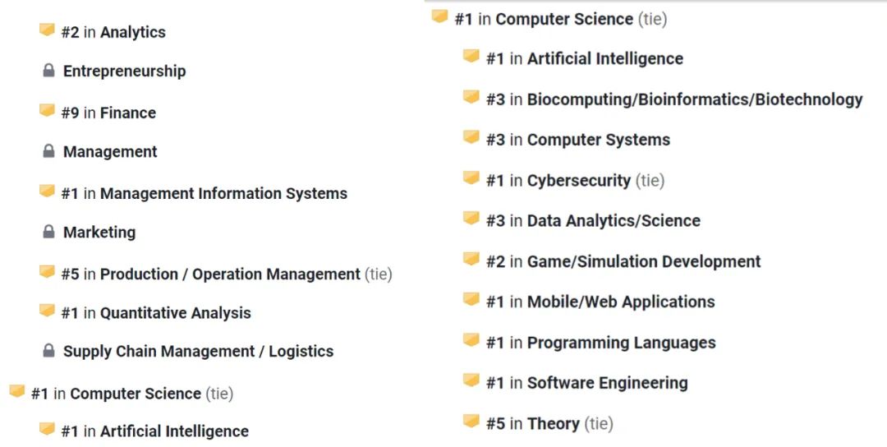Open #2 in Game/Simulation Development
This screenshot has width=887, height=447.
click(x=623, y=261)
